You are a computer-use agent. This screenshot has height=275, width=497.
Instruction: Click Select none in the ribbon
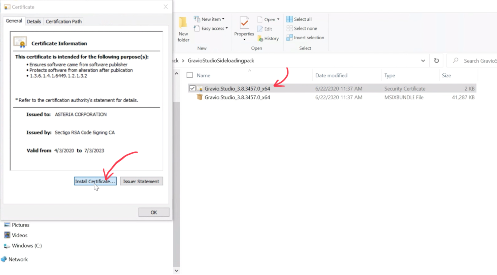coord(302,28)
